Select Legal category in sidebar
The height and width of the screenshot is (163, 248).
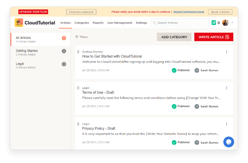[x=40, y=65]
